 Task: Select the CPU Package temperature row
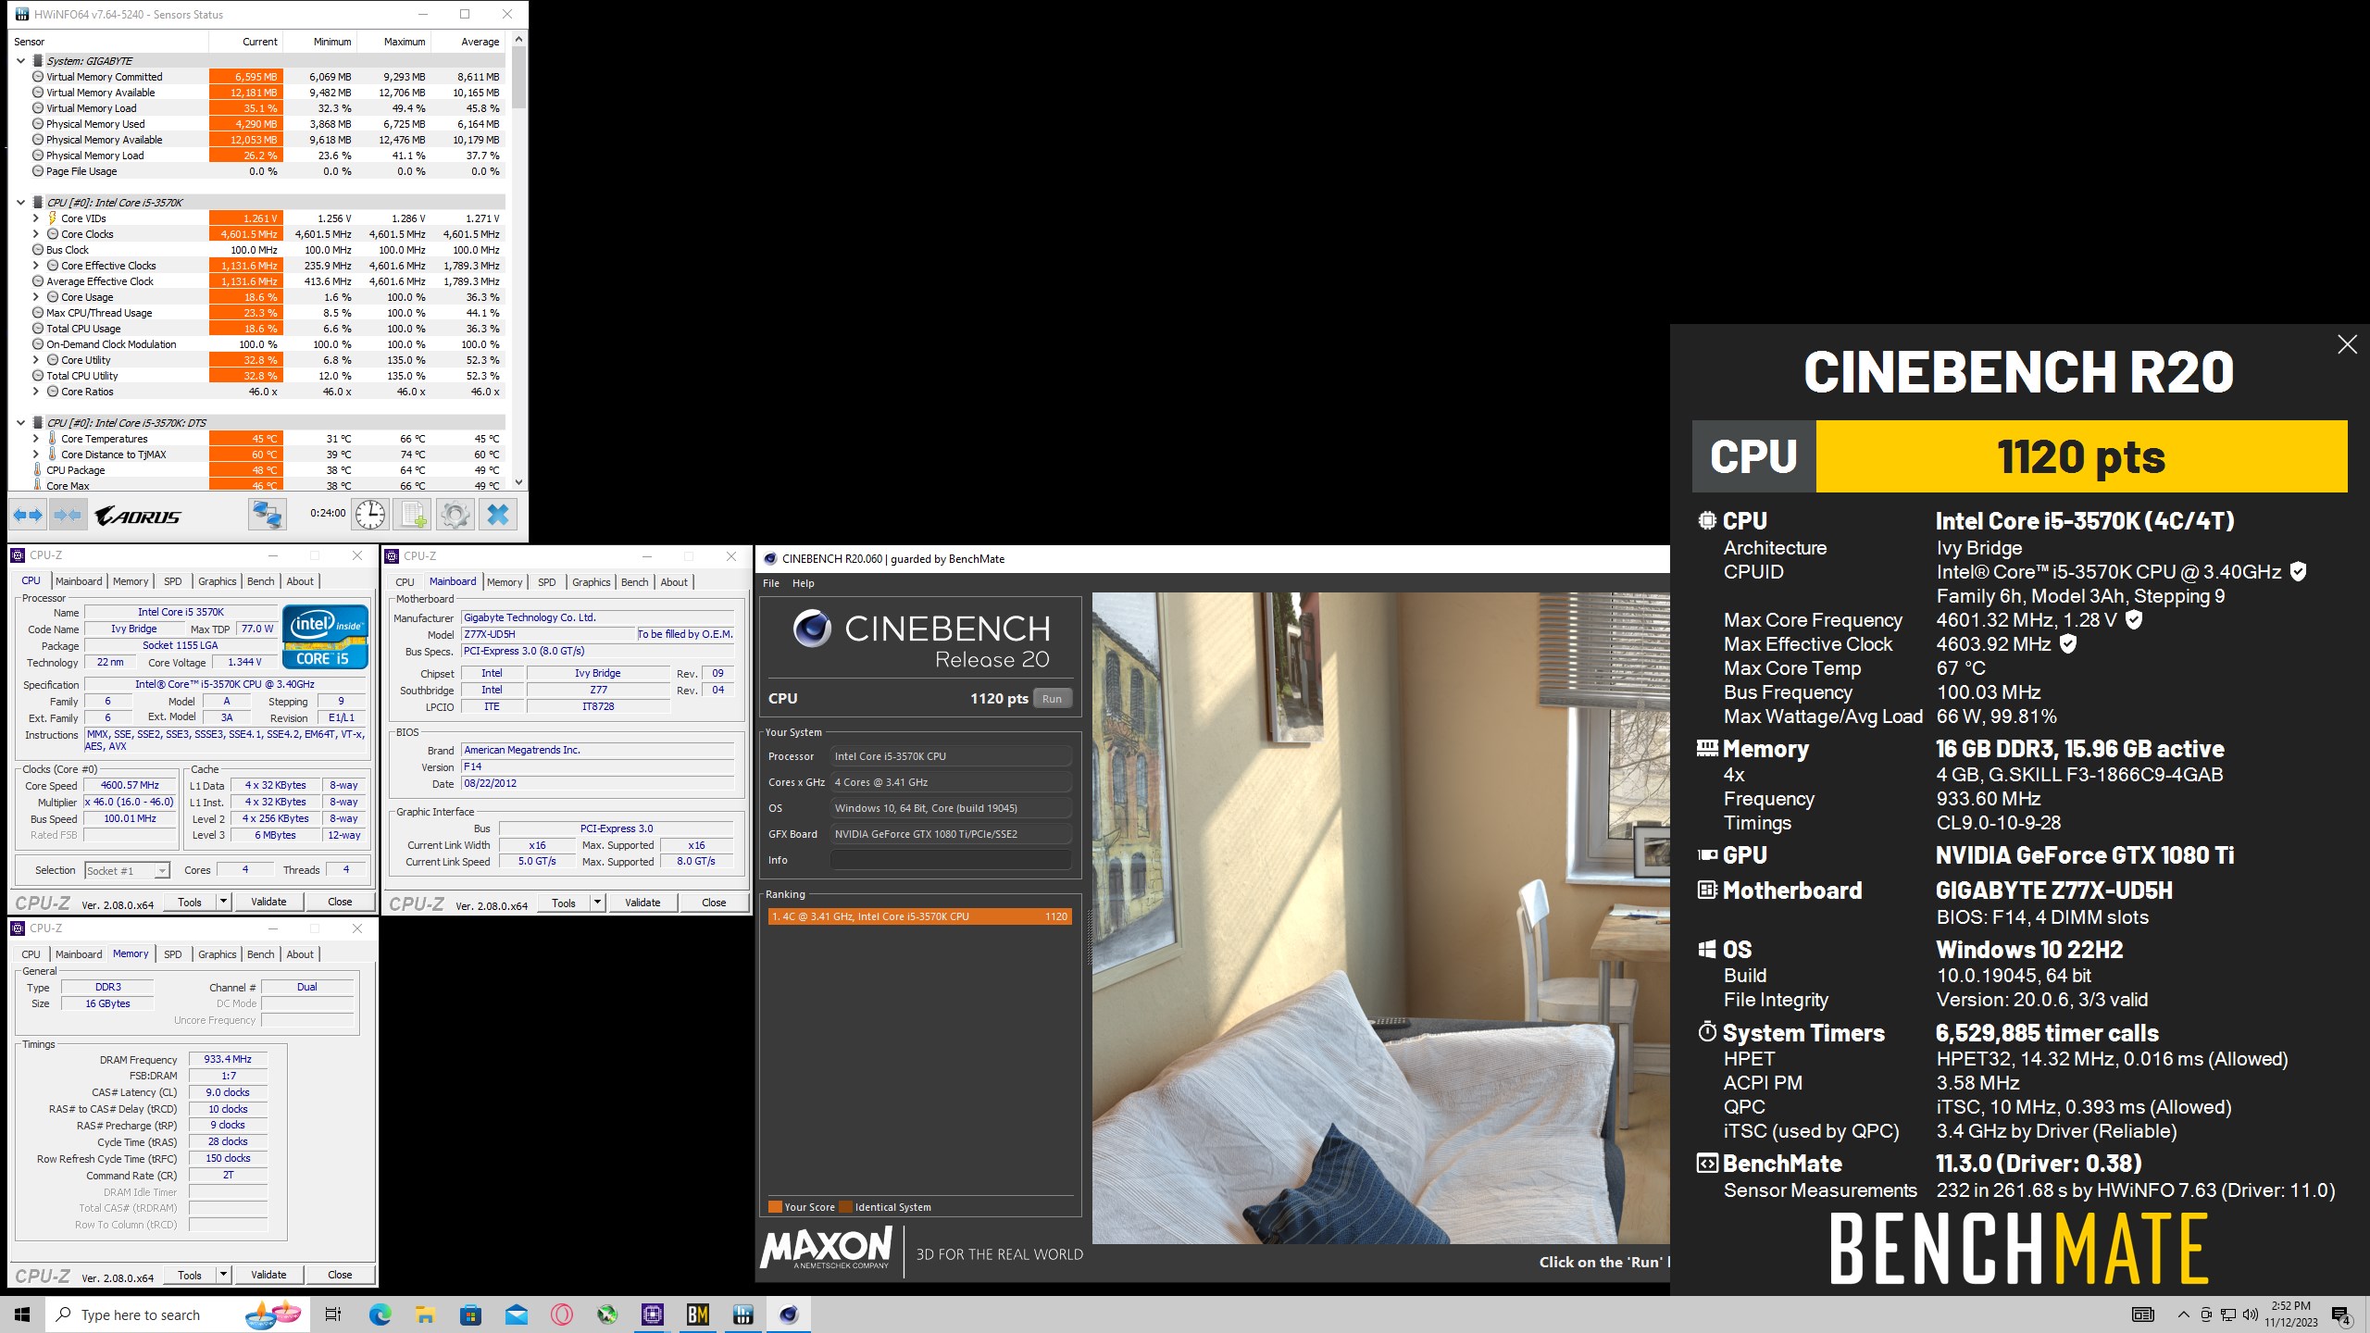tap(257, 470)
